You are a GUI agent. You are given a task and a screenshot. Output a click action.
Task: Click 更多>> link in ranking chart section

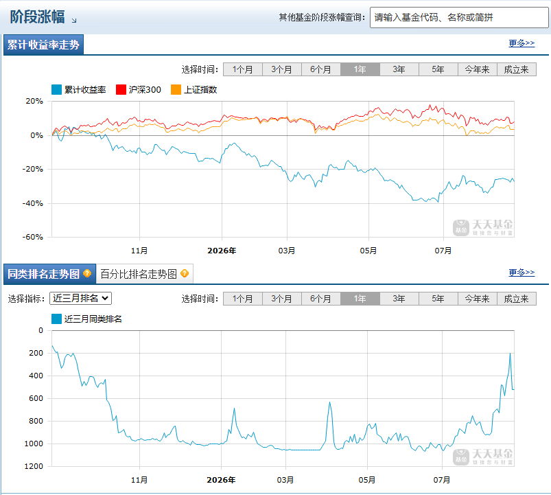point(521,273)
